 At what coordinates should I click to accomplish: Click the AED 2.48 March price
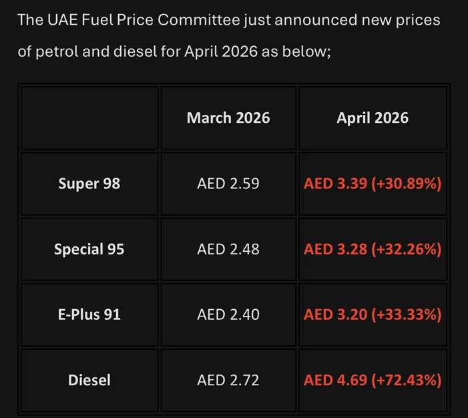tap(228, 249)
